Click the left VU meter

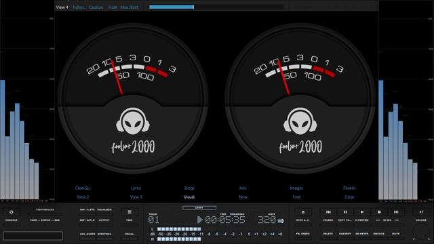coord(133,98)
